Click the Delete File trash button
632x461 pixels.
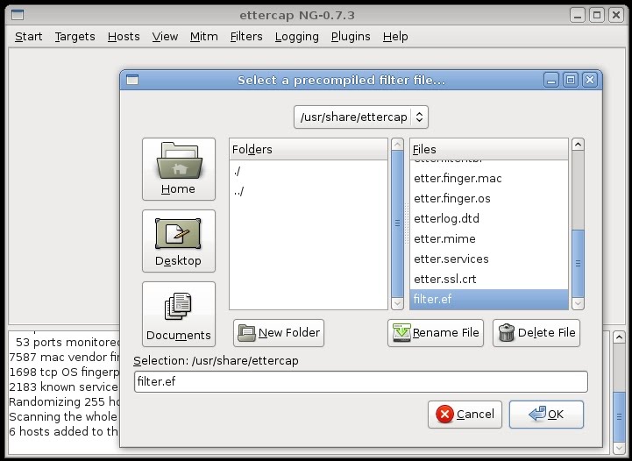[536, 332]
